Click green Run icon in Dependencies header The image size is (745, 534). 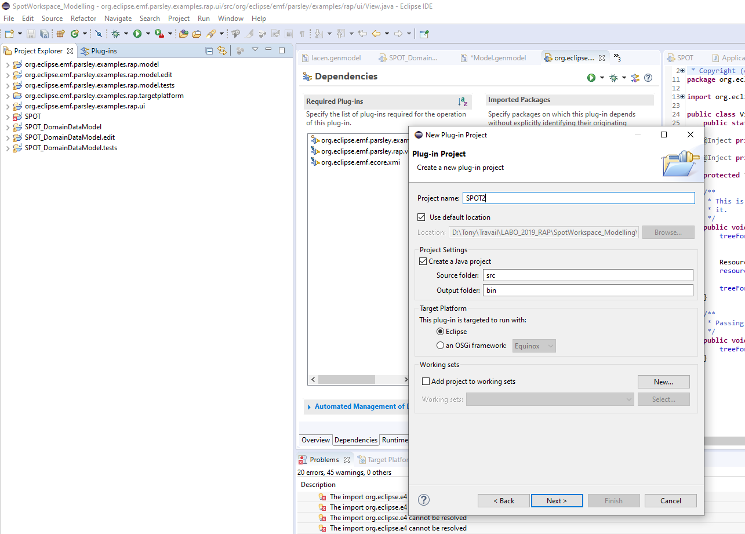click(591, 78)
